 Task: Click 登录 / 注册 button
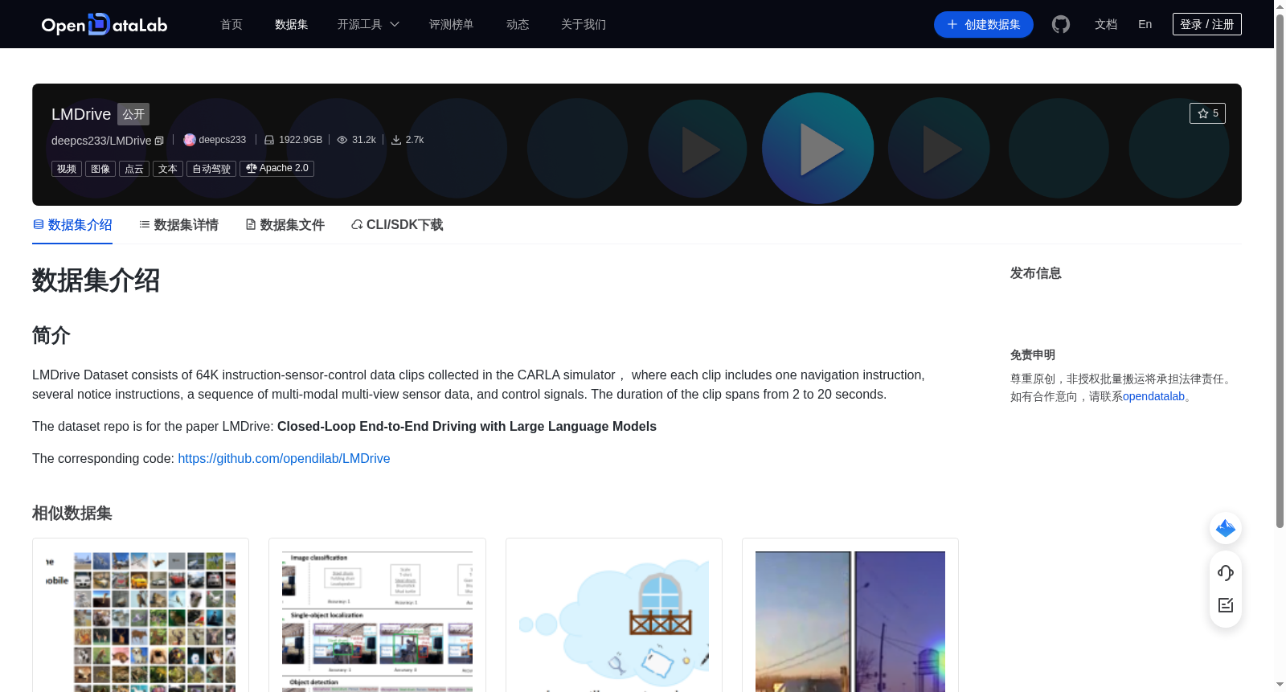(x=1207, y=24)
